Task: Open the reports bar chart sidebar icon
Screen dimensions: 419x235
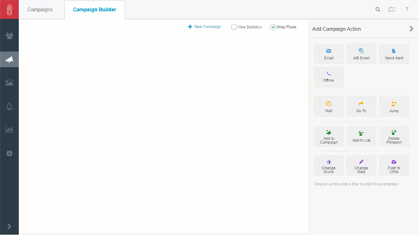Action: [x=10, y=130]
